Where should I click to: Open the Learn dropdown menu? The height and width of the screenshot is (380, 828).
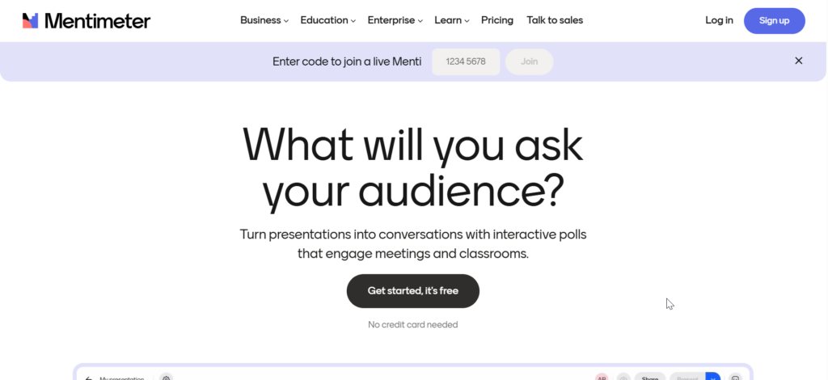click(x=452, y=20)
